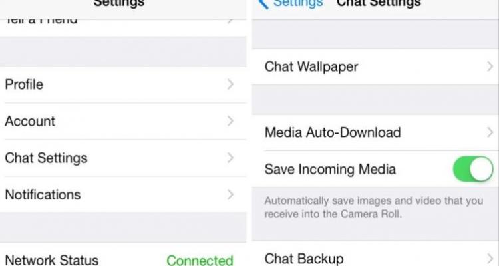
Task: Click the chevron beside Account
Action: pos(230,121)
